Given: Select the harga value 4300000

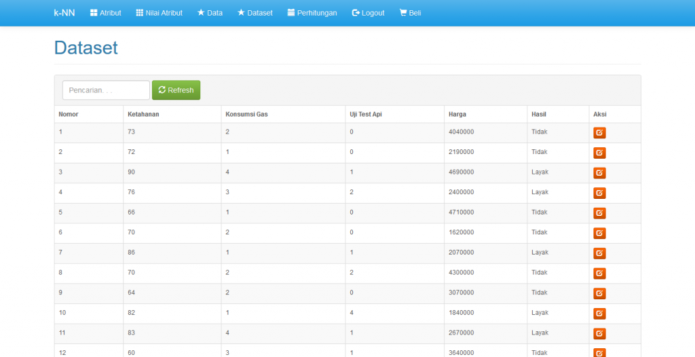Looking at the screenshot, I should coord(461,272).
